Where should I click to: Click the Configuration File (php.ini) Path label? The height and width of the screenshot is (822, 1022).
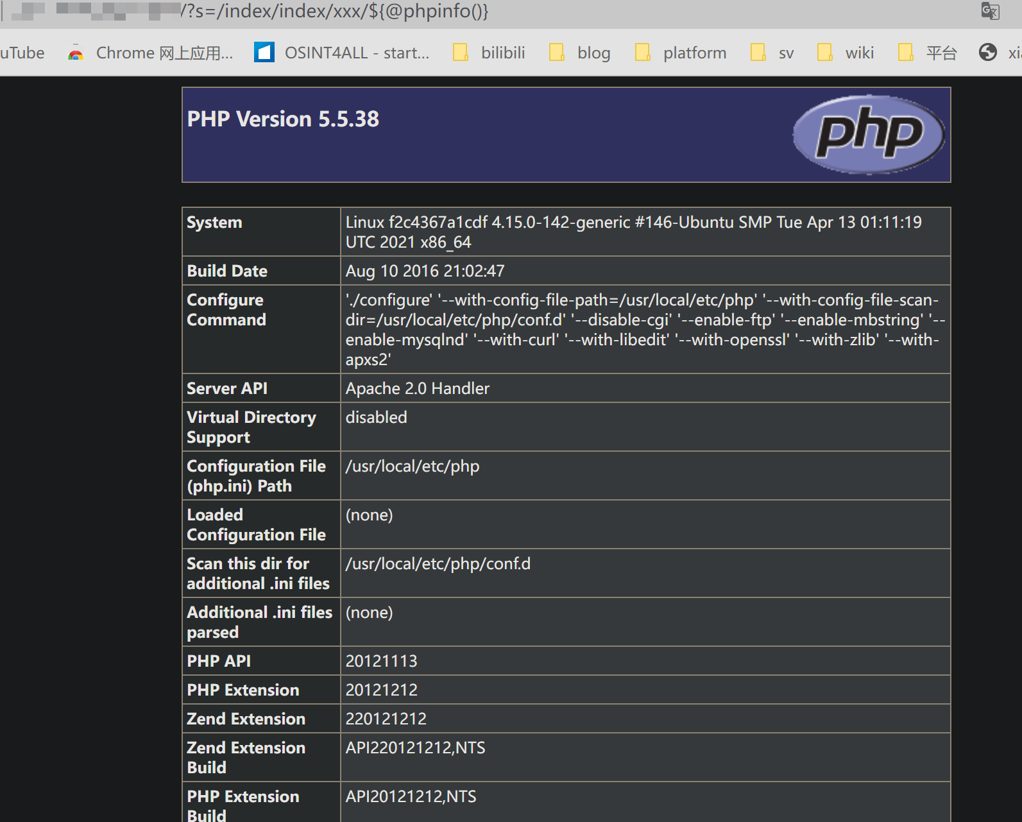(256, 475)
